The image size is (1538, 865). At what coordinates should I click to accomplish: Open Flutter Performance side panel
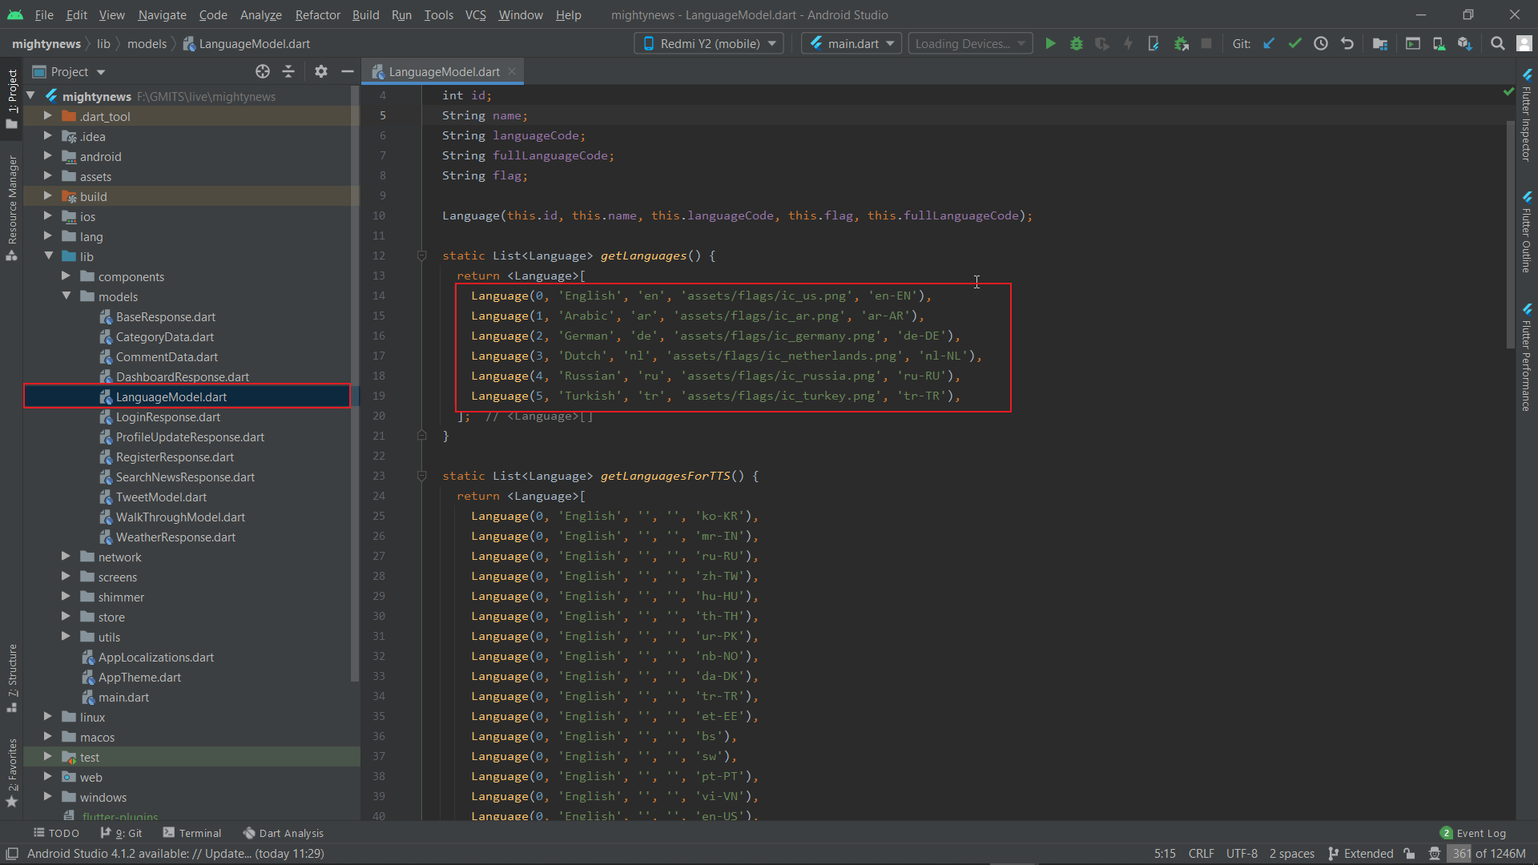click(x=1527, y=357)
